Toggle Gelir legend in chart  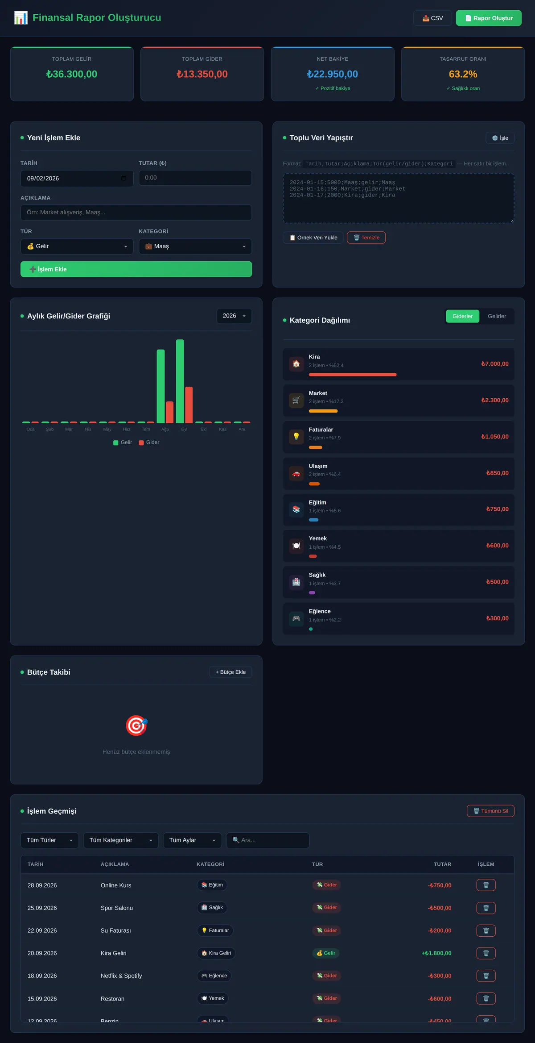(123, 442)
